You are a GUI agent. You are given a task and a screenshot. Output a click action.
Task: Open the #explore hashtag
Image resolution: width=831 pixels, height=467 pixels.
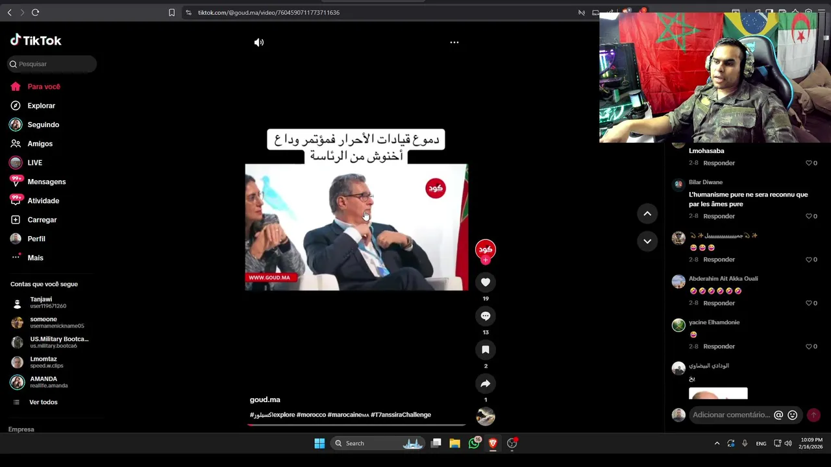point(282,414)
